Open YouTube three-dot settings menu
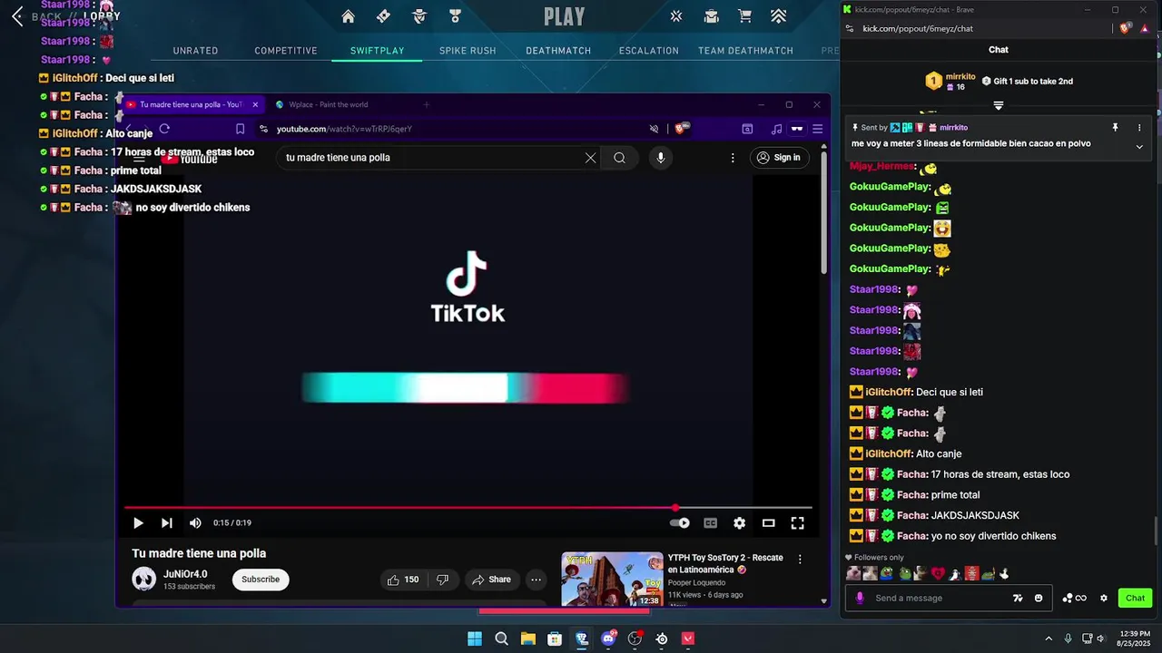This screenshot has height=653, width=1162. (733, 158)
